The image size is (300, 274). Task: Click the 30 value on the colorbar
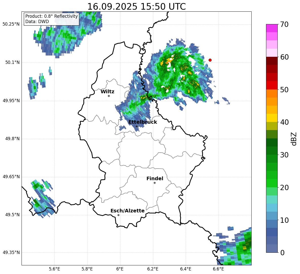[284, 155]
